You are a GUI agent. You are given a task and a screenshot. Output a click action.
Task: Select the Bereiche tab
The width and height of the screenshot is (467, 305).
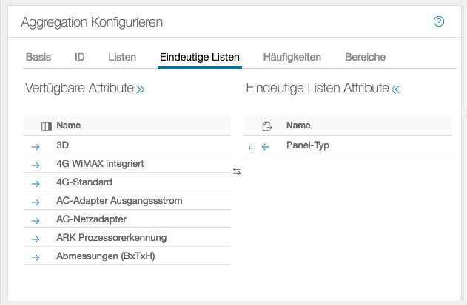click(365, 57)
